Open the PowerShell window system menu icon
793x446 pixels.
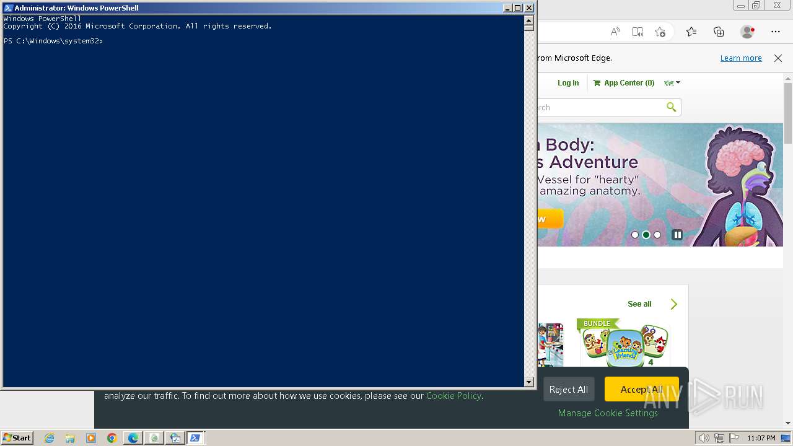point(8,8)
